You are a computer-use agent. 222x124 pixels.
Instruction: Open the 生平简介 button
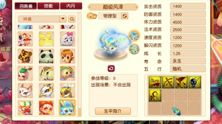click(113, 111)
